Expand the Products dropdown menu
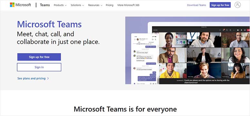The height and width of the screenshot is (116, 250). 60,5
